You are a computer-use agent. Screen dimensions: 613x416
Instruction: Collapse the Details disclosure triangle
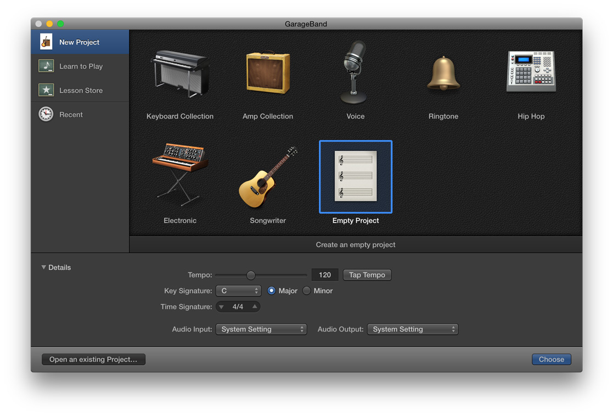point(43,267)
